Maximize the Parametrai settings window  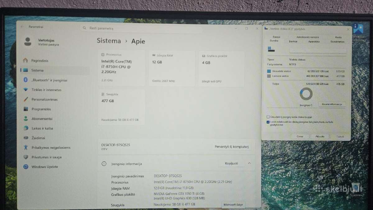[246, 28]
